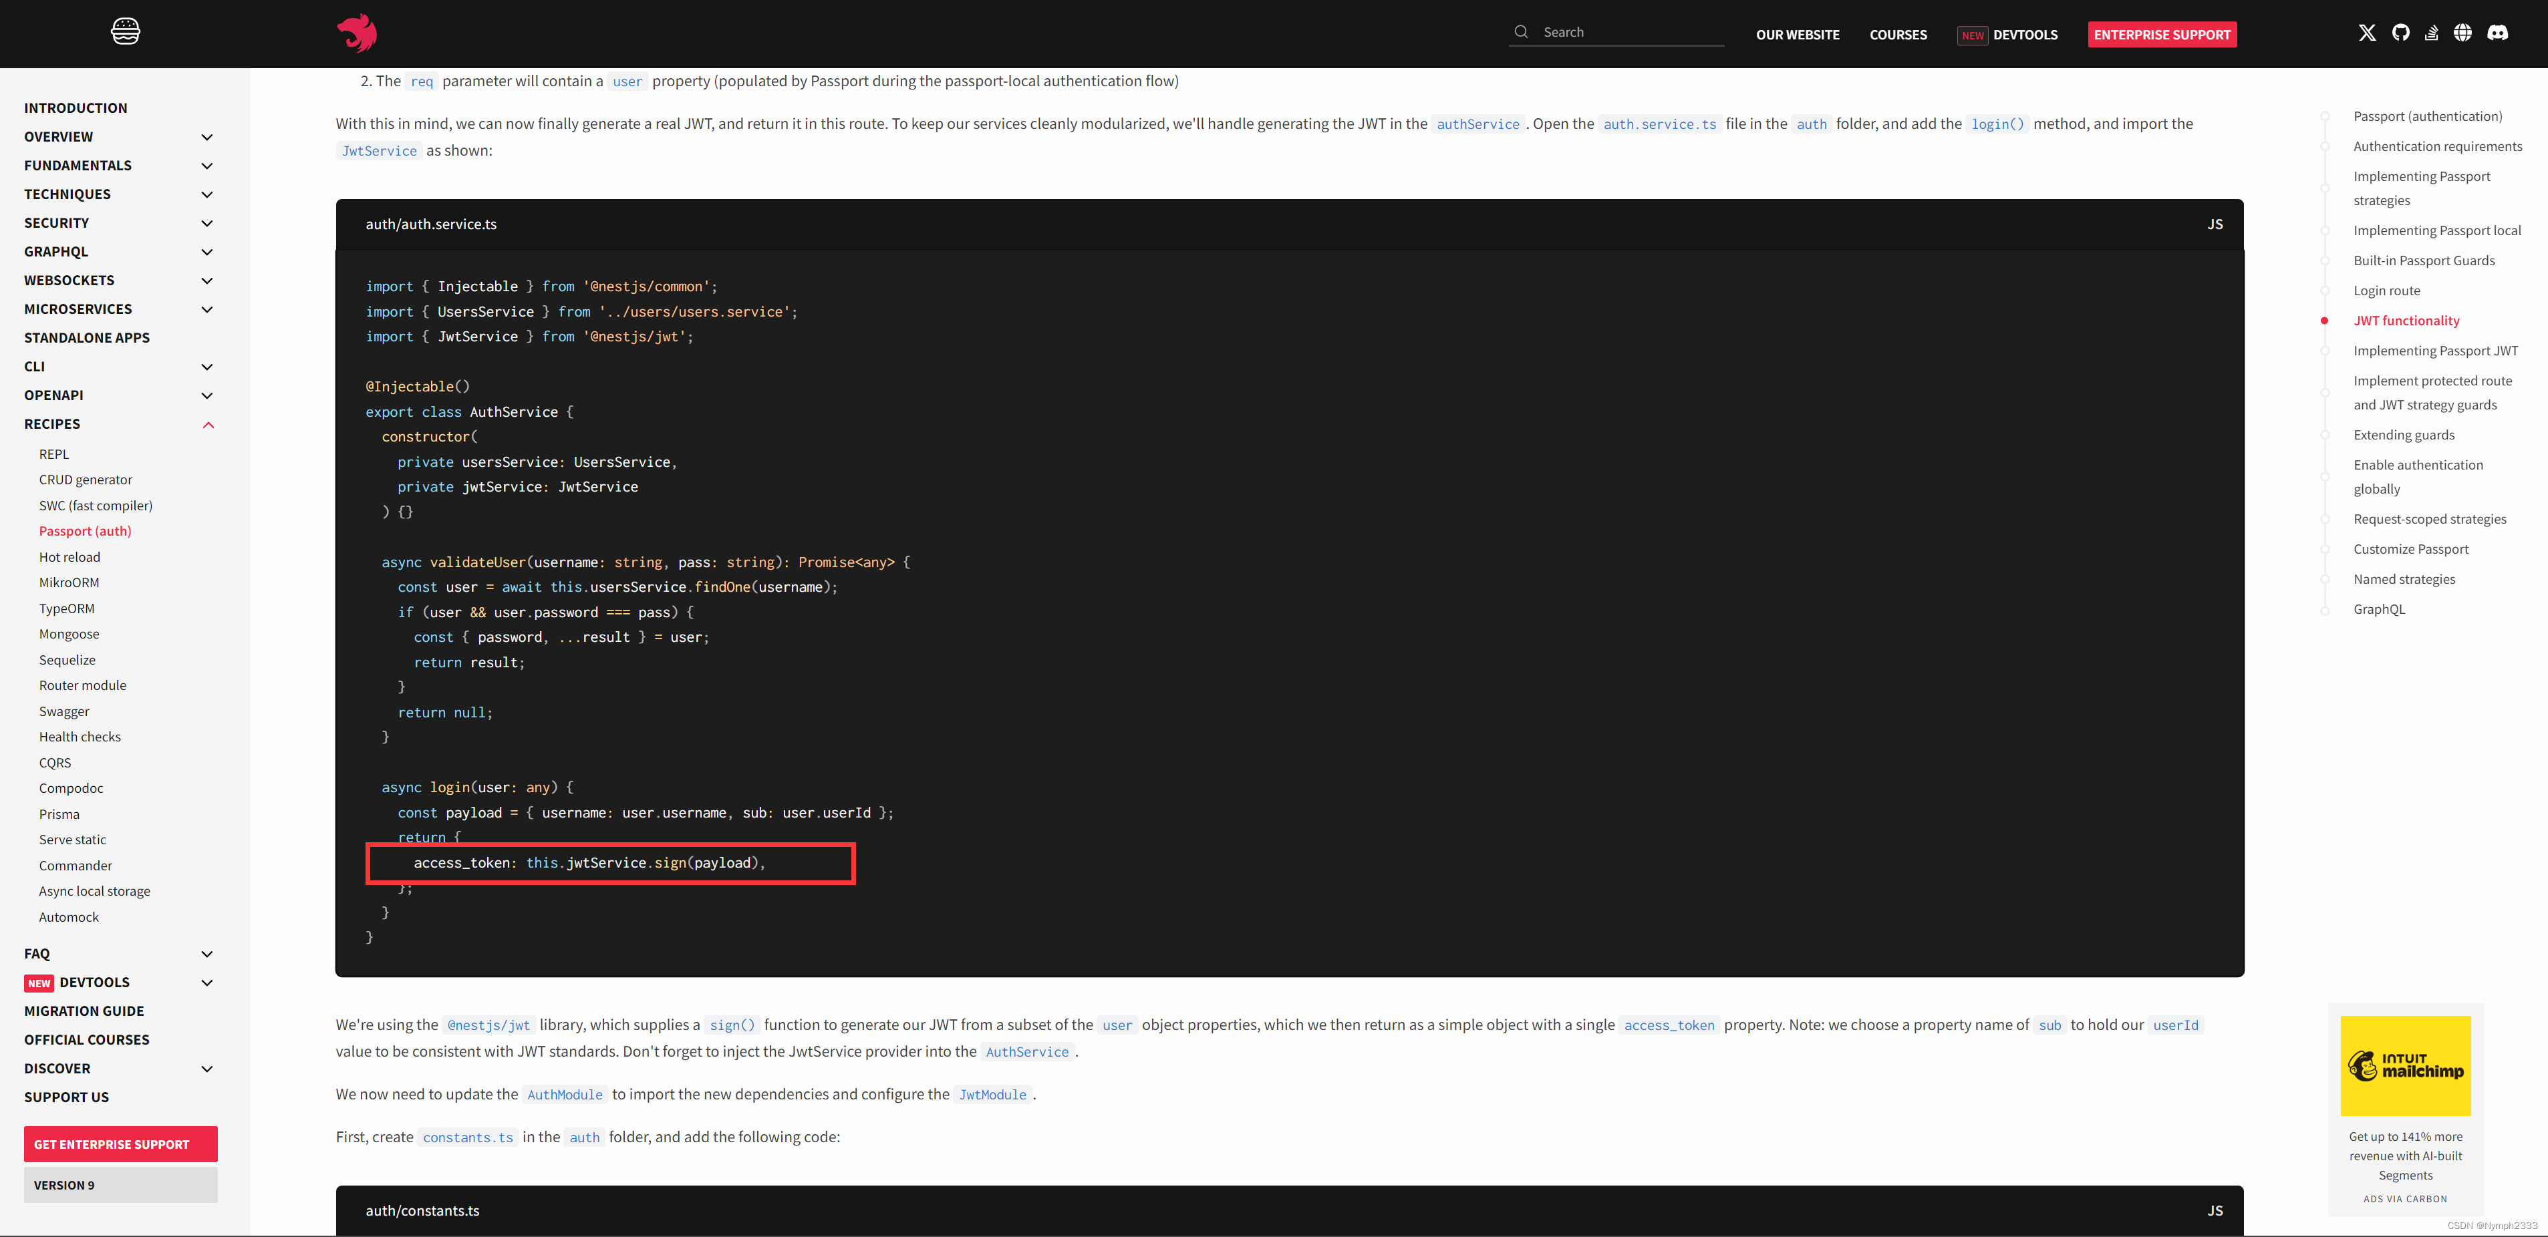
Task: Click the NestJS cat logo
Action: [356, 33]
